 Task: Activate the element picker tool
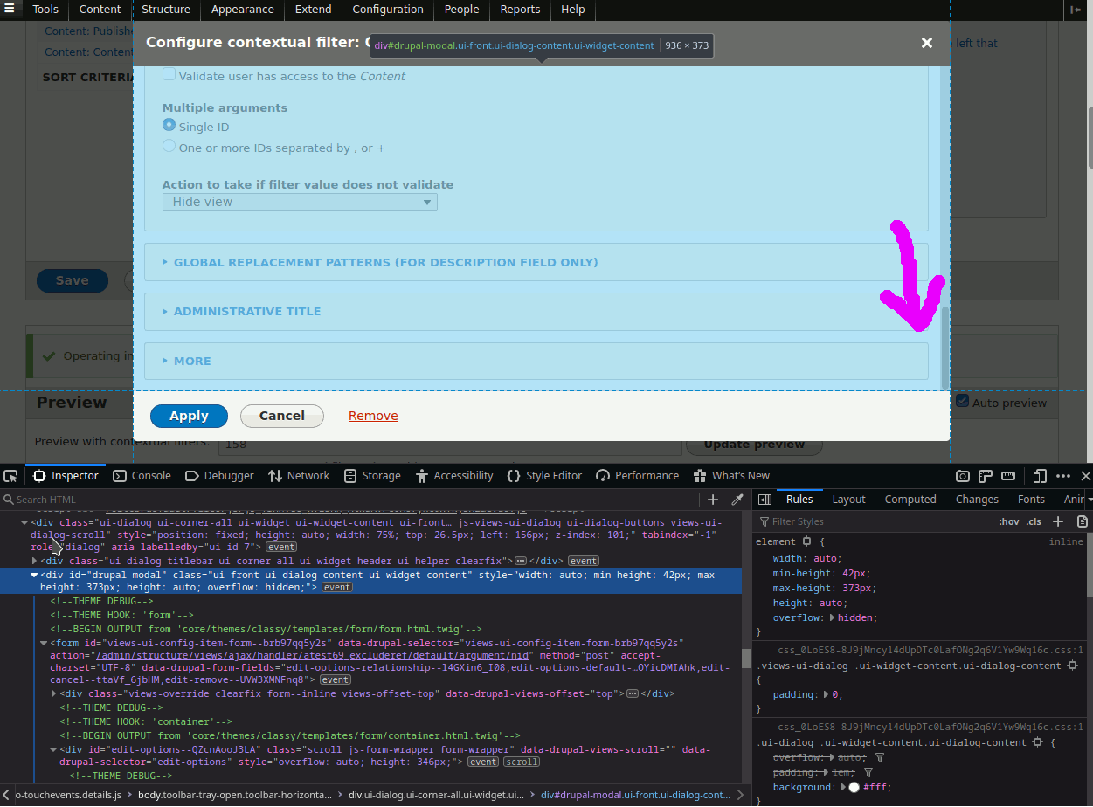coord(10,476)
